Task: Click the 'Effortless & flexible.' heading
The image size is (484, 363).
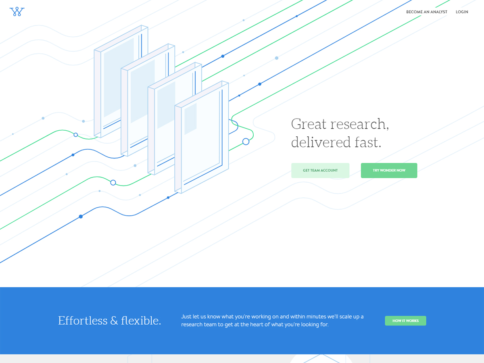Action: click(x=109, y=321)
